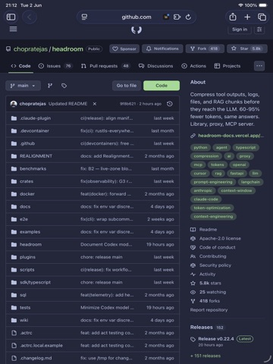Open Updated README commit message
273x364 pixels.
(x=67, y=104)
